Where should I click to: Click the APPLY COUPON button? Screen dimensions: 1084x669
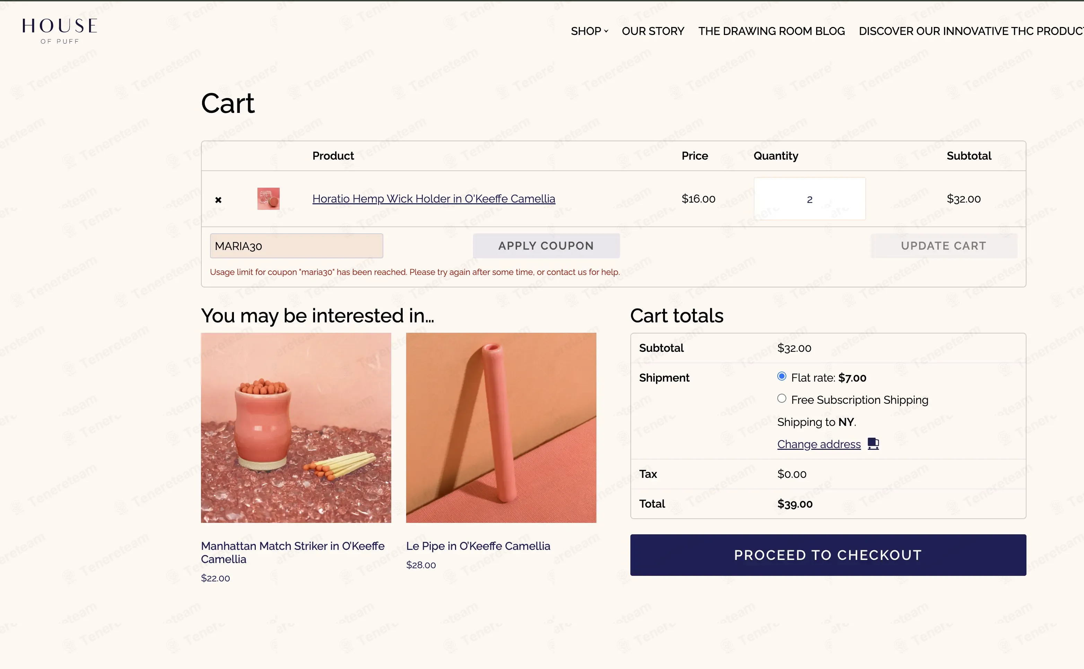(546, 246)
